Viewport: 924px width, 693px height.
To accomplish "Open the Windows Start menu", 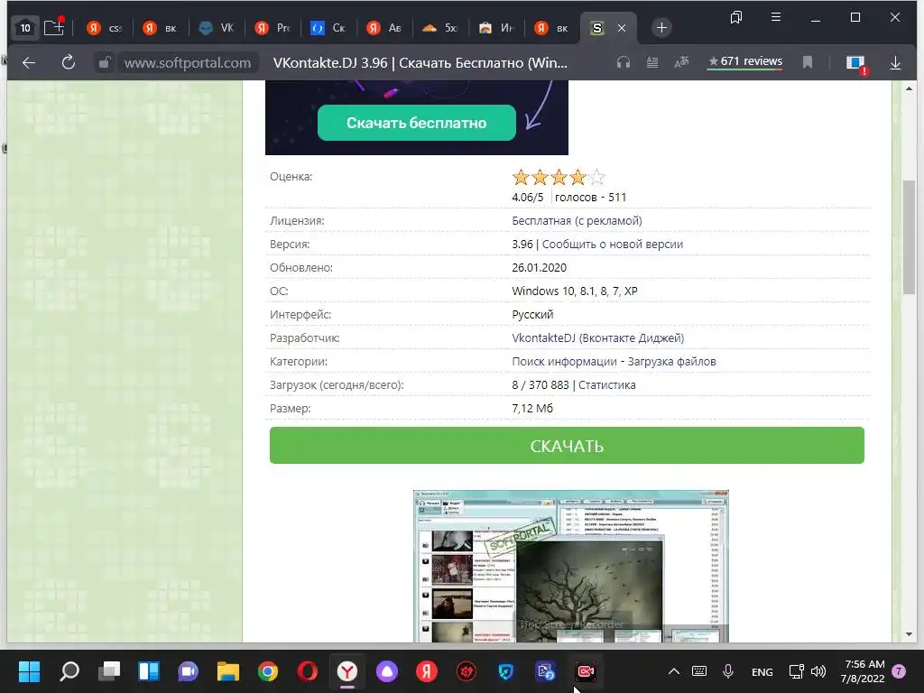I will click(x=29, y=671).
